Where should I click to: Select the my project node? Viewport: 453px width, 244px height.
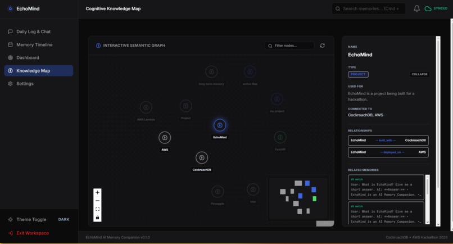tap(277, 99)
